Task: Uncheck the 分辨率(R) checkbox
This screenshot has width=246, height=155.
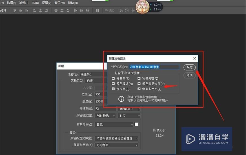Action: pyautogui.click(x=113, y=78)
